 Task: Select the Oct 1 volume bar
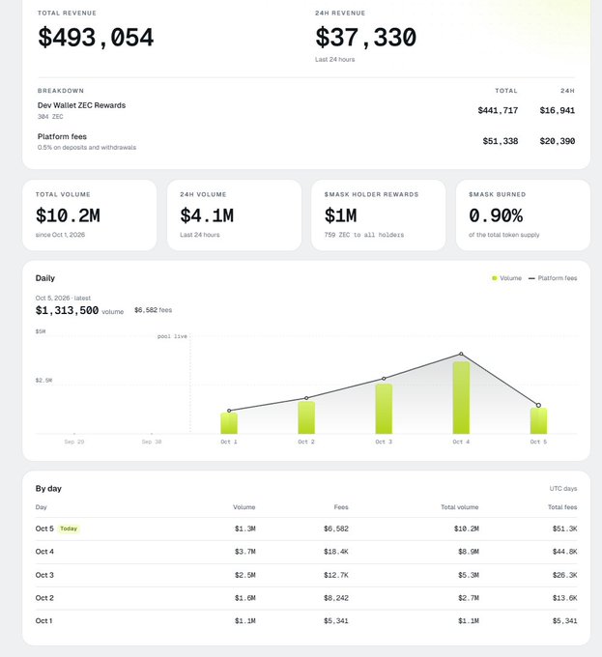[x=229, y=423]
